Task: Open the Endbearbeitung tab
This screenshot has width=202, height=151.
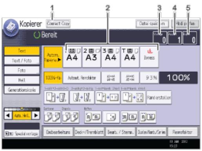Action: 58,132
